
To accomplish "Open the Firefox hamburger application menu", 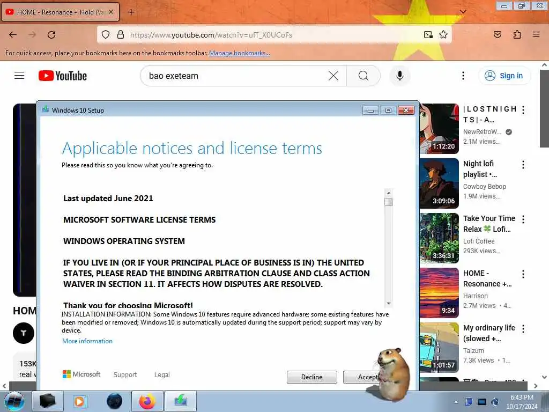I will click(536, 34).
